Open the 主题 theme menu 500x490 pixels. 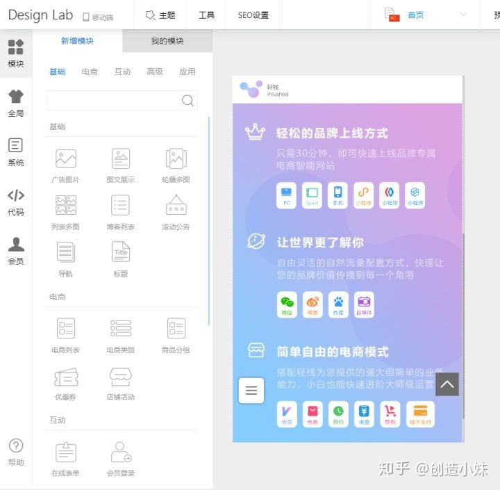pos(160,15)
